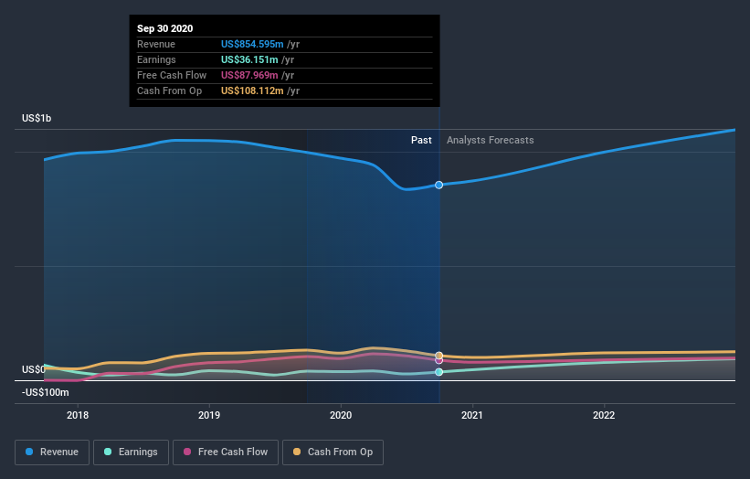The image size is (750, 479).
Task: Select the 2021 x-axis label
Action: 472,415
